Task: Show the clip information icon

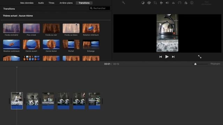Action: [x=192, y=3]
